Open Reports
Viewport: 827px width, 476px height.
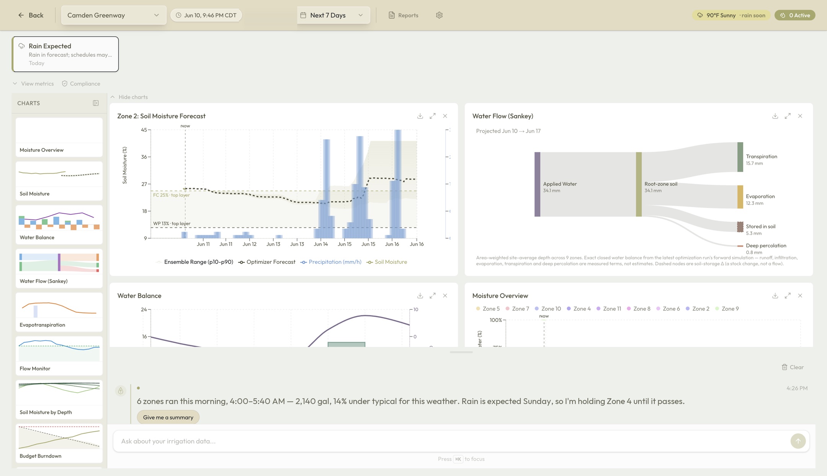pyautogui.click(x=403, y=15)
